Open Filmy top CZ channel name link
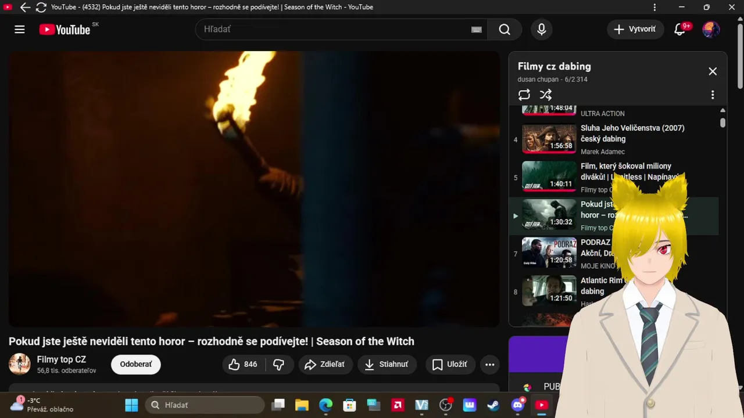This screenshot has height=418, width=744. pos(62,360)
